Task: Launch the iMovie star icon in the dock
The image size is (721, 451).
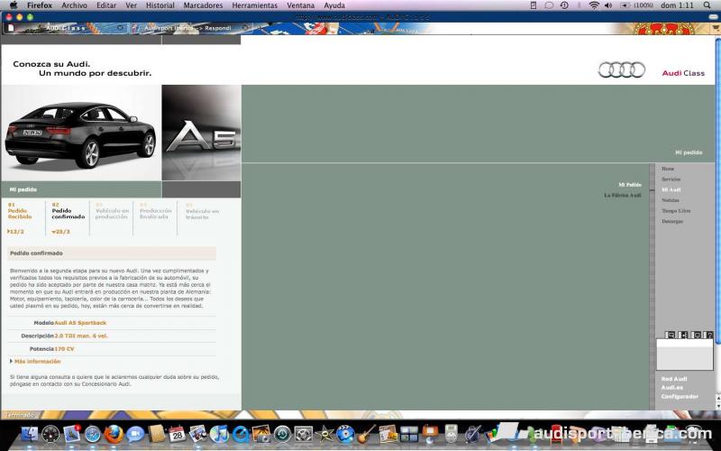Action: click(324, 434)
